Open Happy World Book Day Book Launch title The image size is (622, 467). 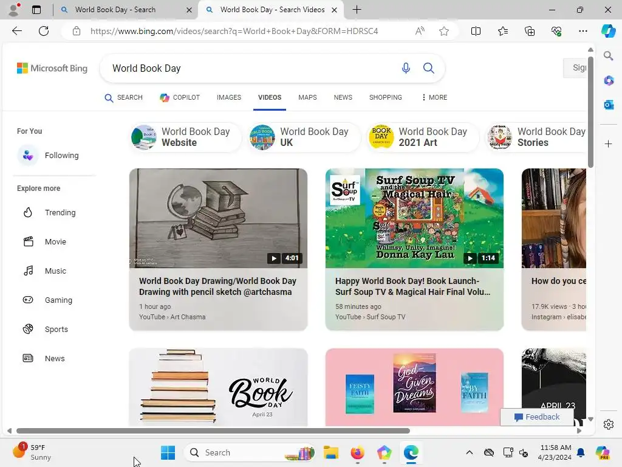[x=412, y=286]
